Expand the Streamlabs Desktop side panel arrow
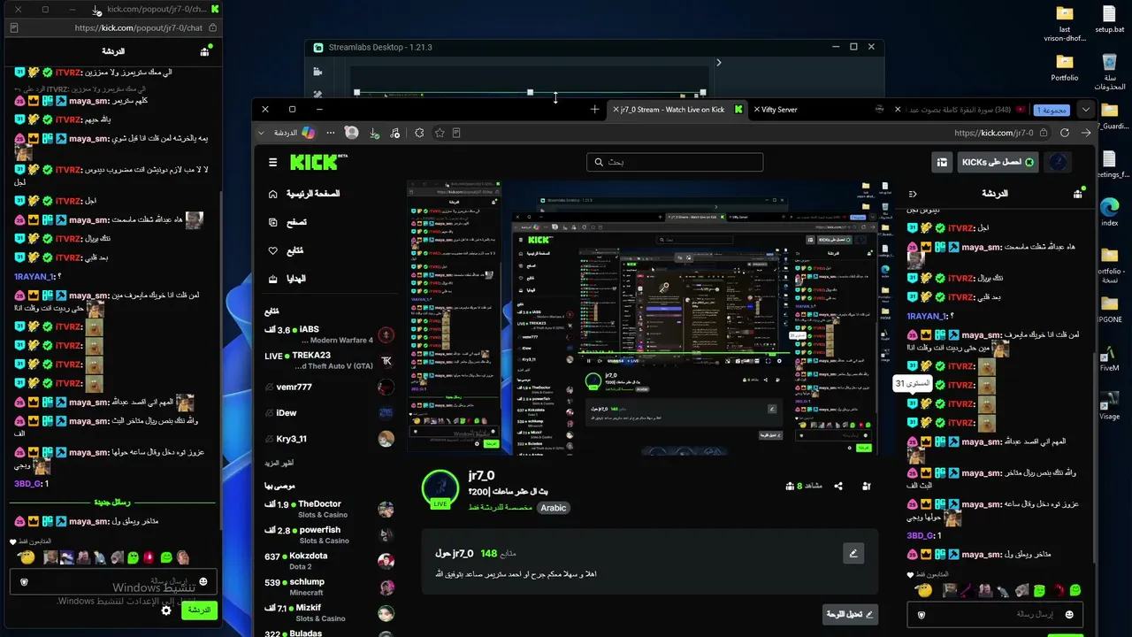Screen dimensions: 1132x637 click(719, 63)
